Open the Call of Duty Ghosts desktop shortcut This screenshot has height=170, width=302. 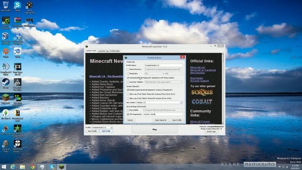click(x=17, y=146)
